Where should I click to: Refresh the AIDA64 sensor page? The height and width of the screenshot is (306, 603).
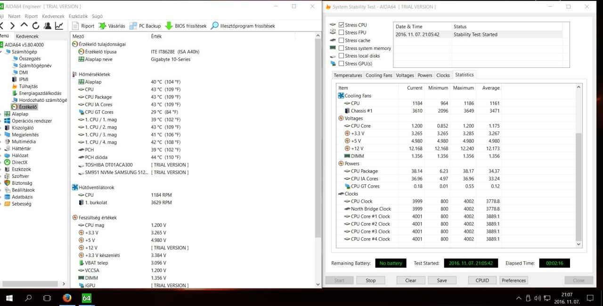36,25
